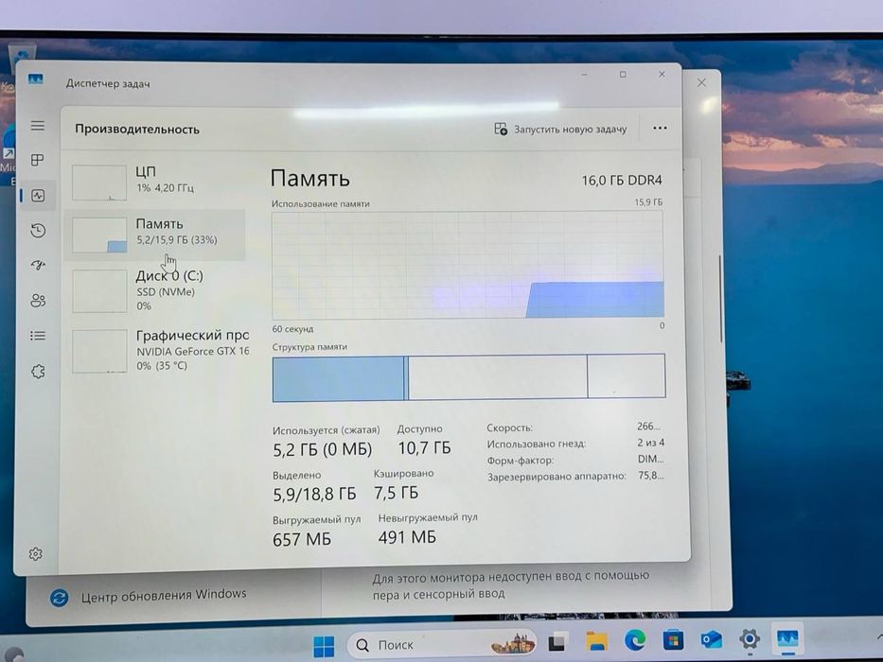Switch to Task Manager on the taskbar
This screenshot has width=883, height=662.
point(787,639)
